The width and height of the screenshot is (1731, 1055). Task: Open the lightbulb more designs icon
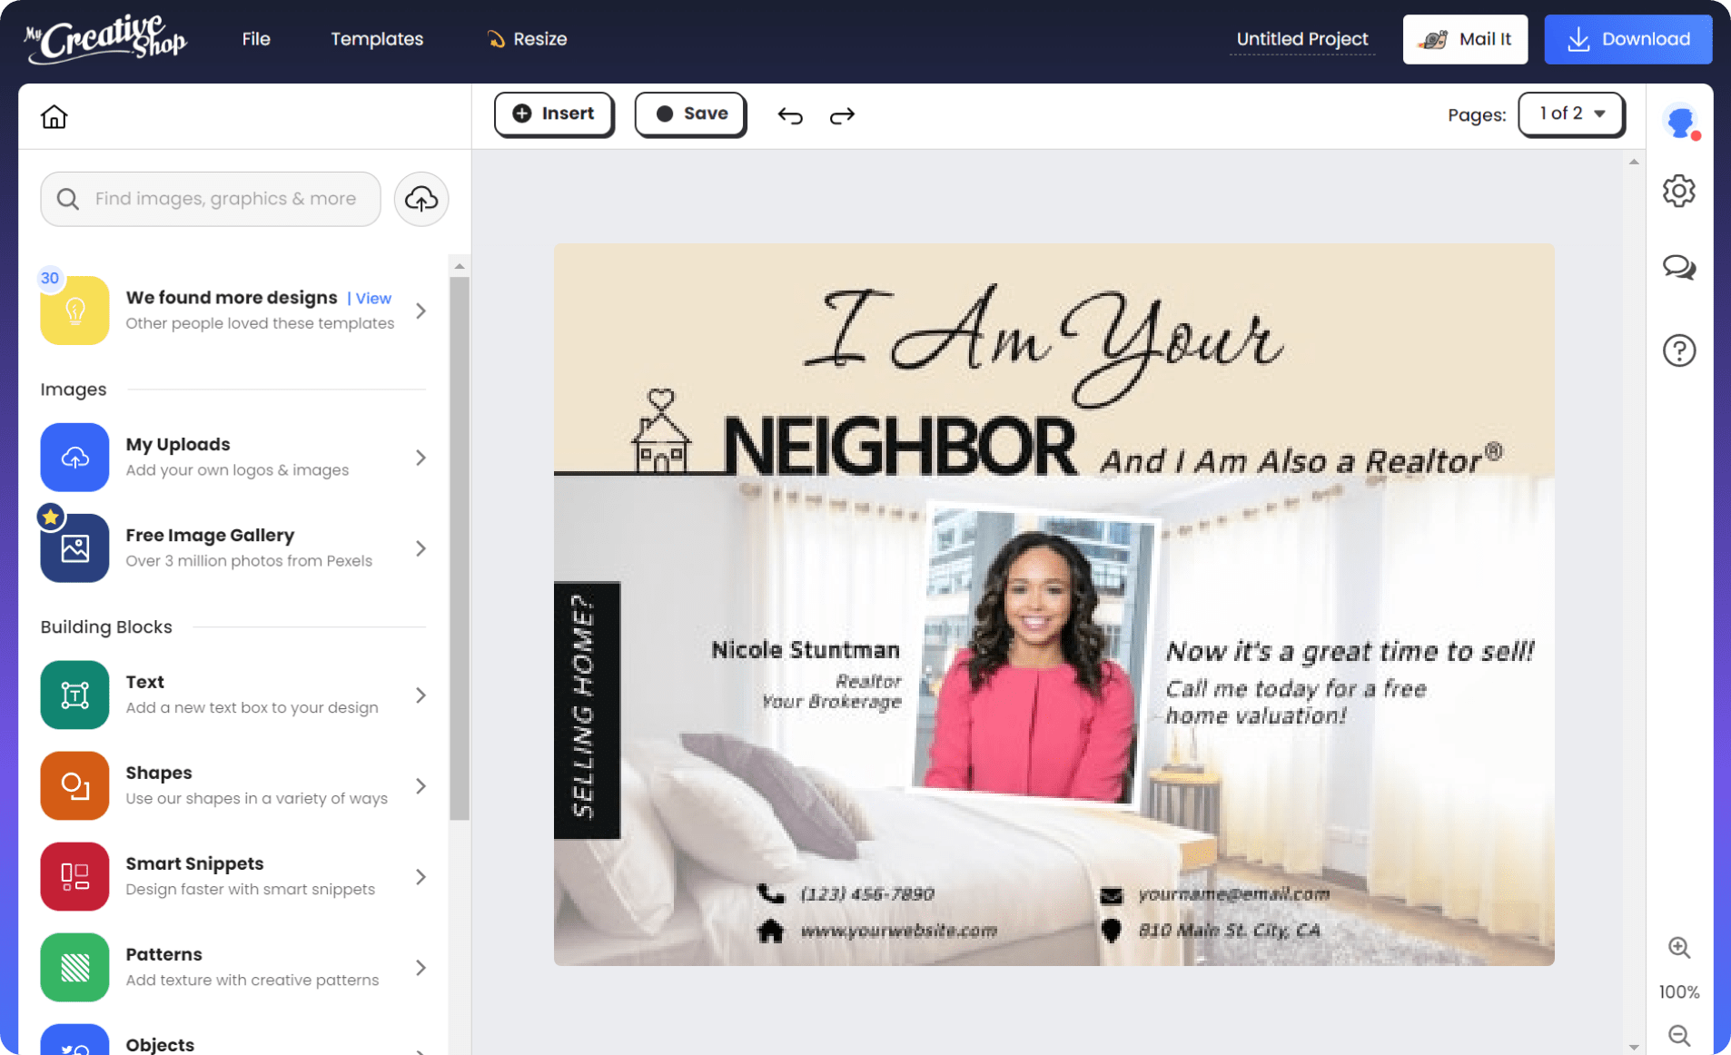74,311
